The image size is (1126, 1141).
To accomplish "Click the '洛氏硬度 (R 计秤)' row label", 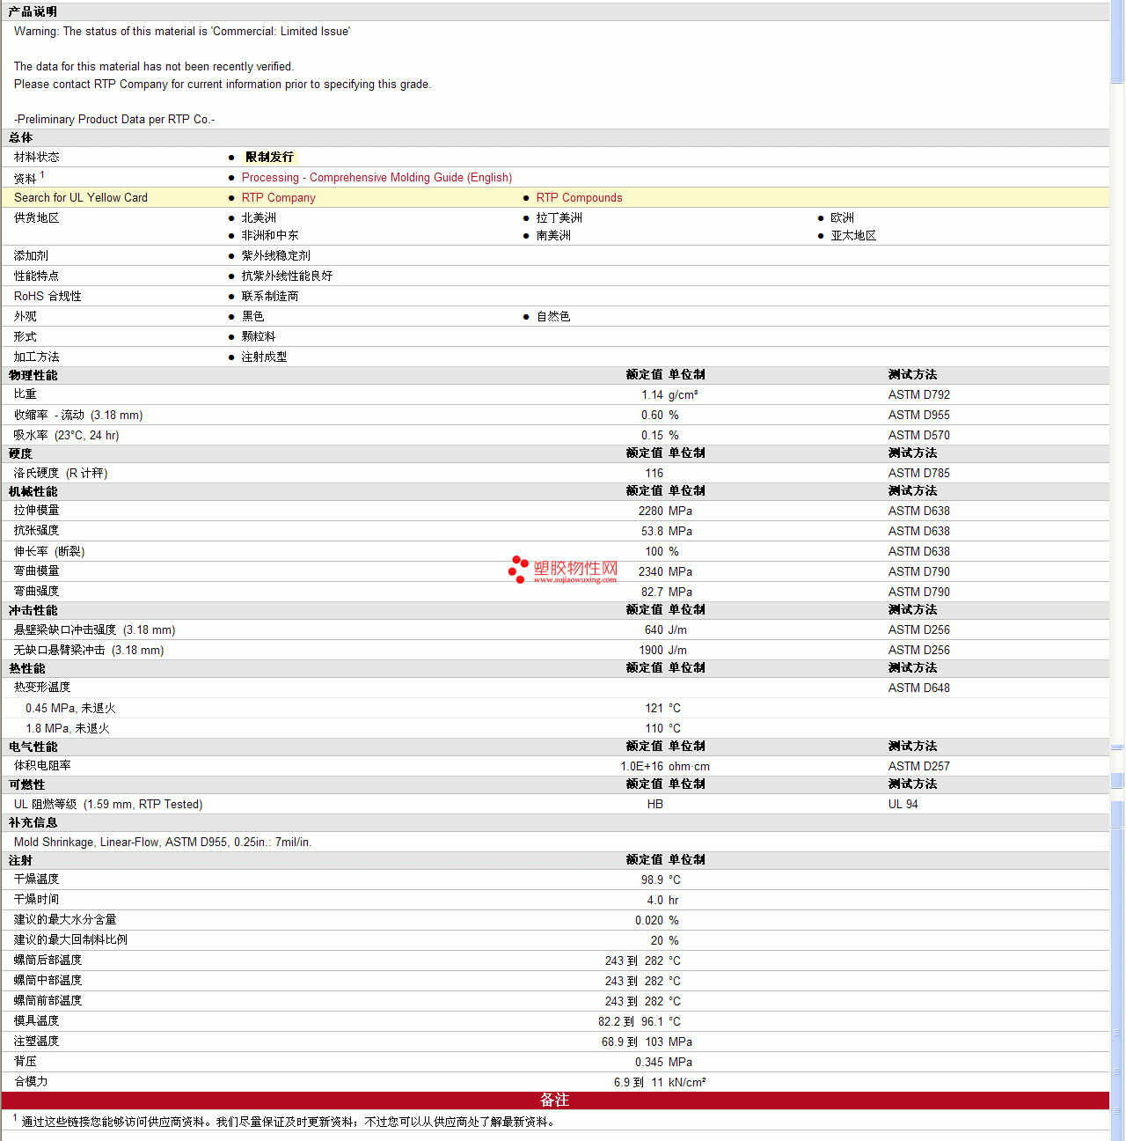I will (x=61, y=474).
